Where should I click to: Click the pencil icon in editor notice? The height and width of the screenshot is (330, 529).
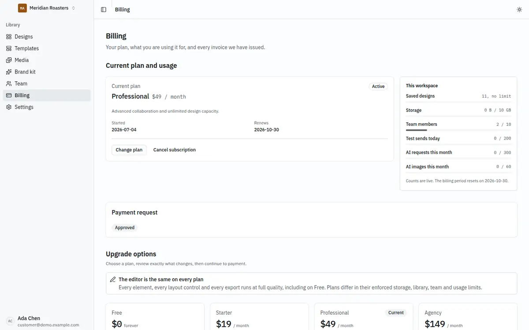pos(113,279)
